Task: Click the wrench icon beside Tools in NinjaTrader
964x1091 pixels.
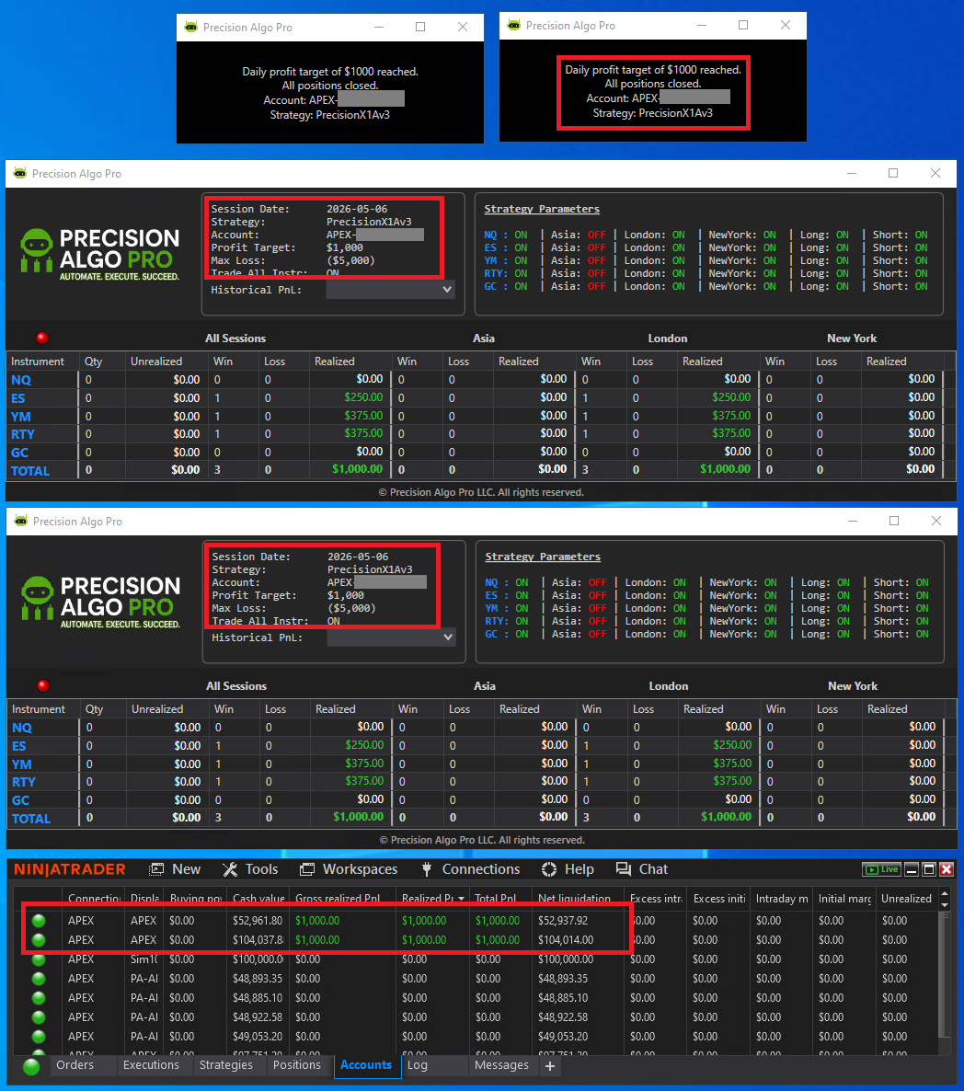Action: (230, 869)
